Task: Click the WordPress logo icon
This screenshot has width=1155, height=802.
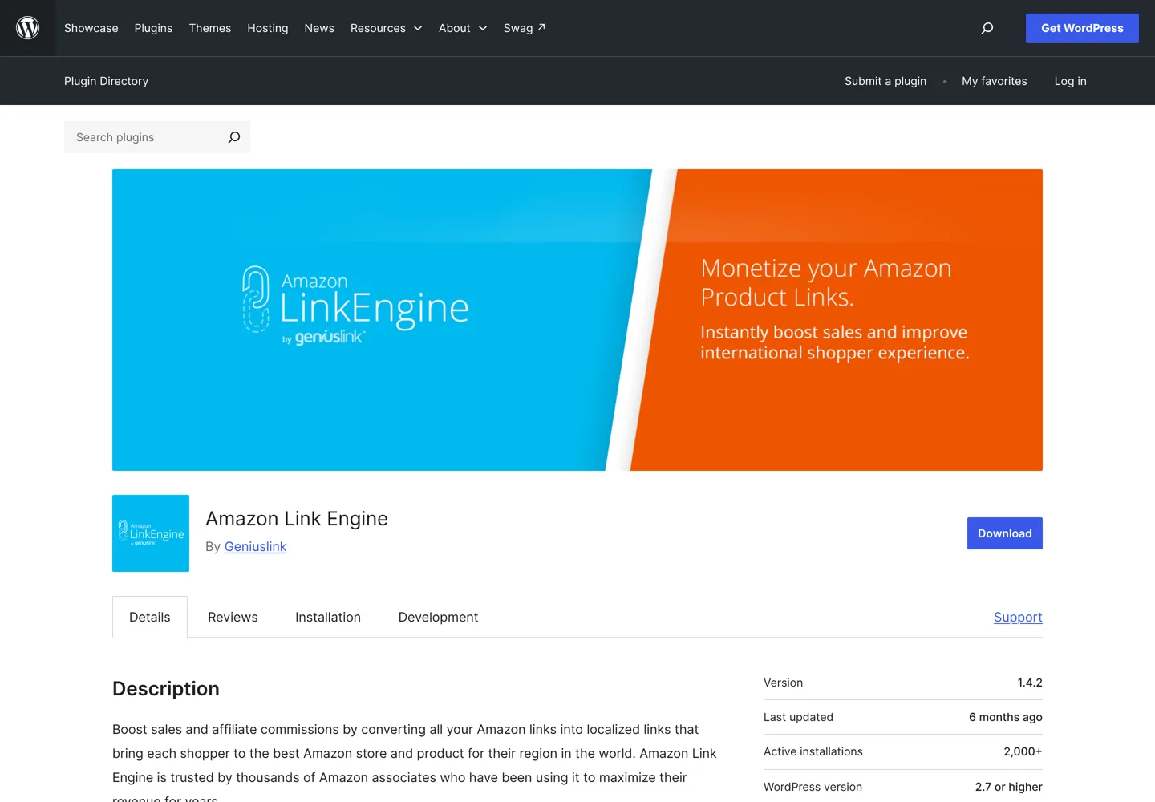Action: pos(28,28)
